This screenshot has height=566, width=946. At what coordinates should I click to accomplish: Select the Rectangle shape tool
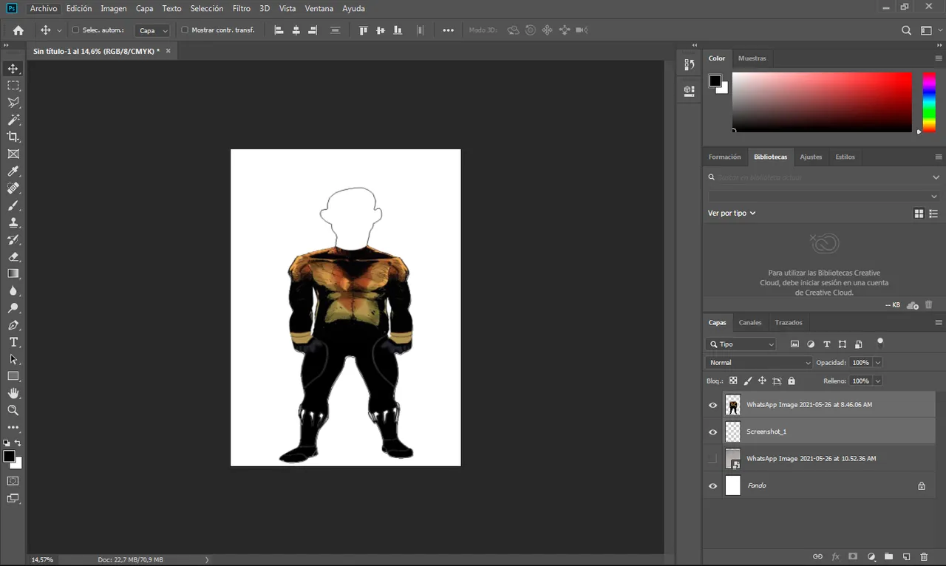(x=13, y=376)
